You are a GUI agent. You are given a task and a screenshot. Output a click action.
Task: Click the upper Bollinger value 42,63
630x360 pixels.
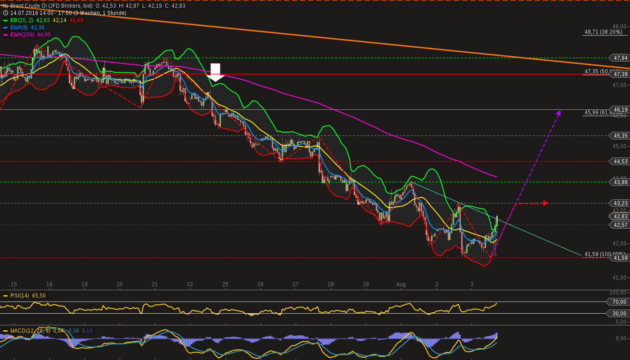pos(43,20)
